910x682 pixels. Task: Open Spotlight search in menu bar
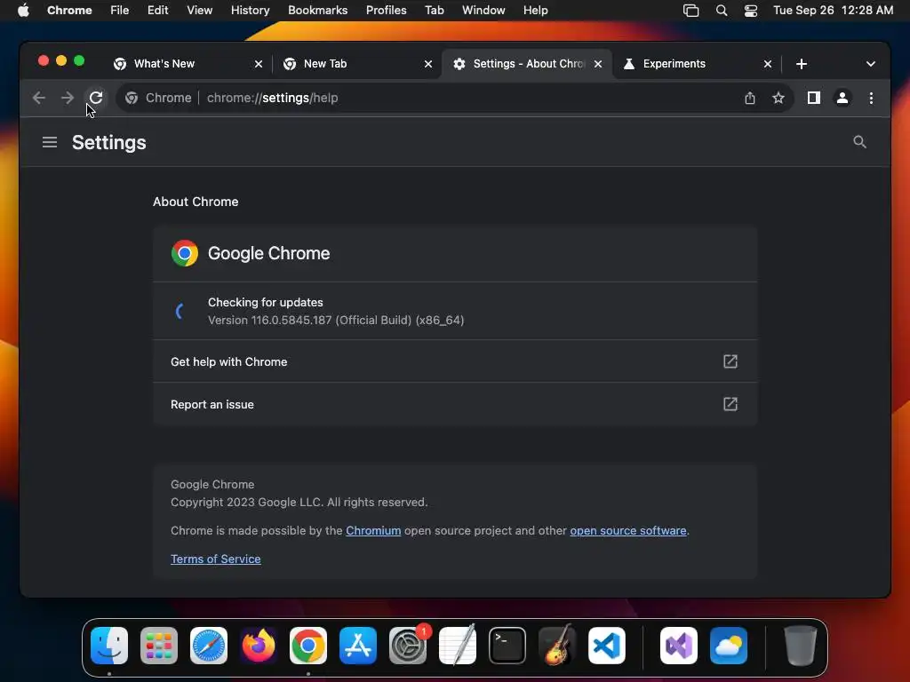coord(722,11)
